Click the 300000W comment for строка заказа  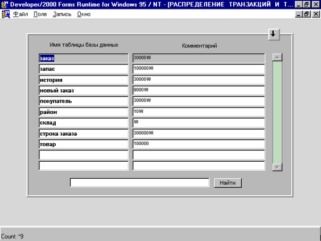click(x=199, y=134)
